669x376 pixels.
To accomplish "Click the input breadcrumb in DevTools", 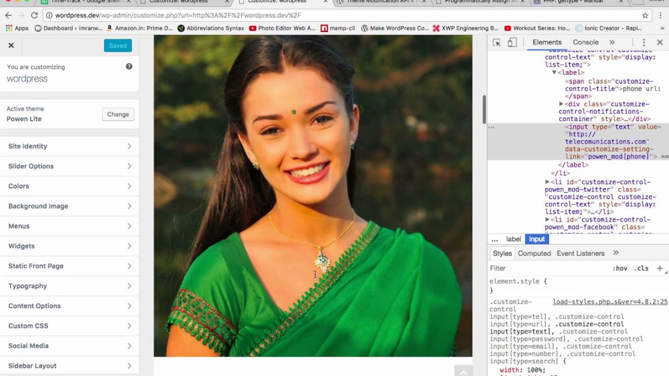I will click(x=537, y=239).
